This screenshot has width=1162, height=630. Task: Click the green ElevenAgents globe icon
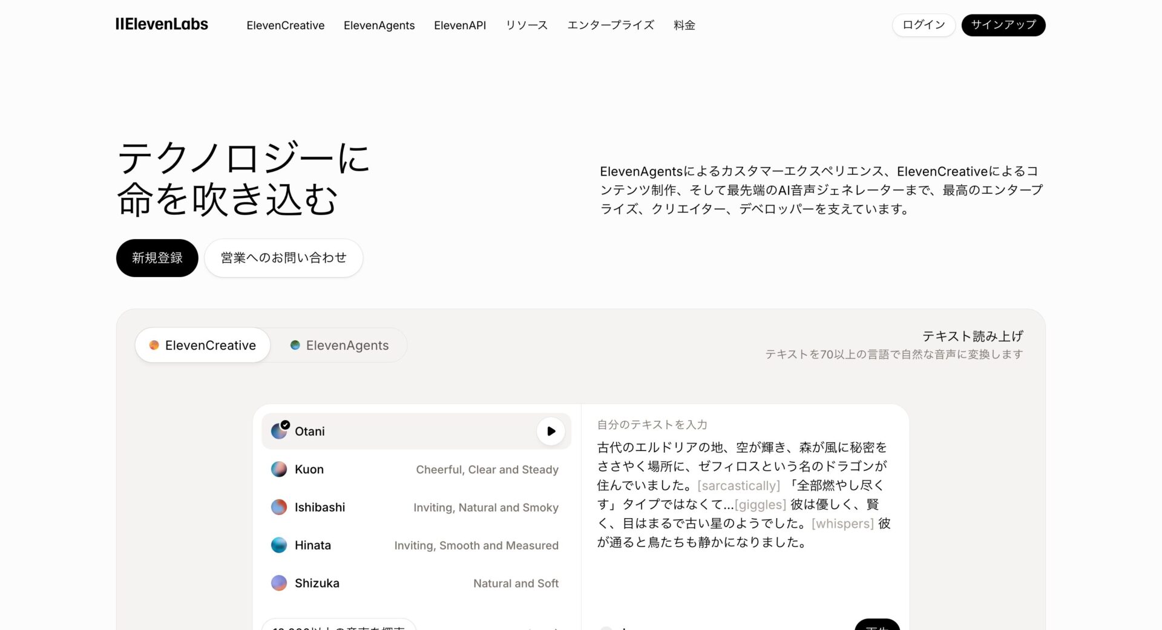coord(295,345)
